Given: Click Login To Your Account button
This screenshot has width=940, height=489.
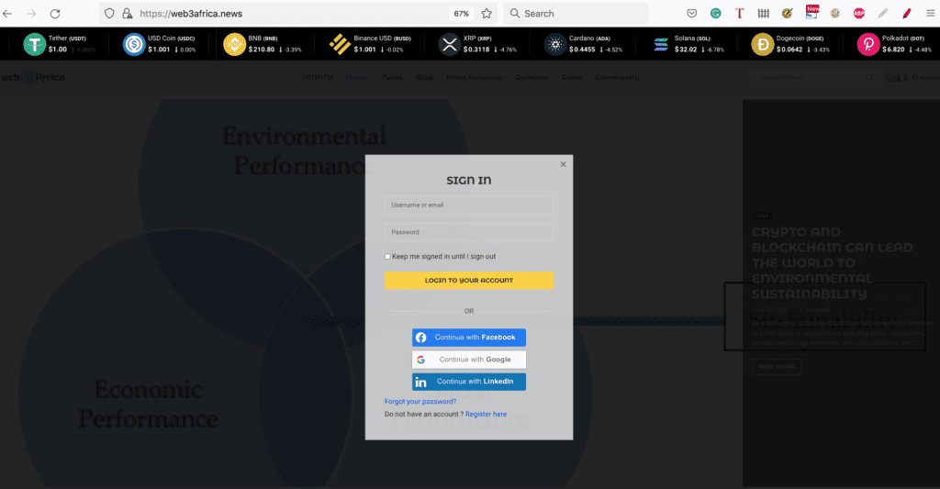Looking at the screenshot, I should (x=469, y=281).
